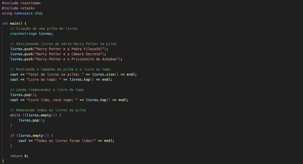Image resolution: width=303 pixels, height=164 pixels.
Task: Click the "livros.size()" call
Action: 105,74
